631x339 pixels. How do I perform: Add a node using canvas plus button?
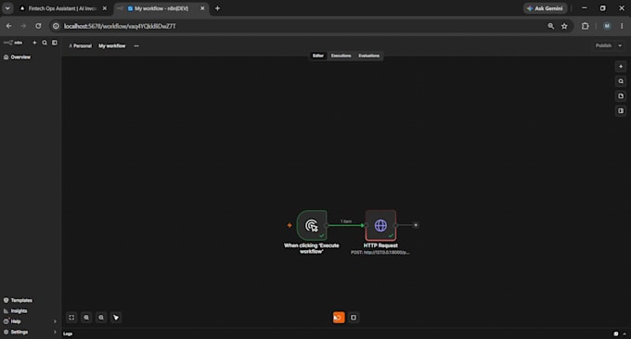621,67
